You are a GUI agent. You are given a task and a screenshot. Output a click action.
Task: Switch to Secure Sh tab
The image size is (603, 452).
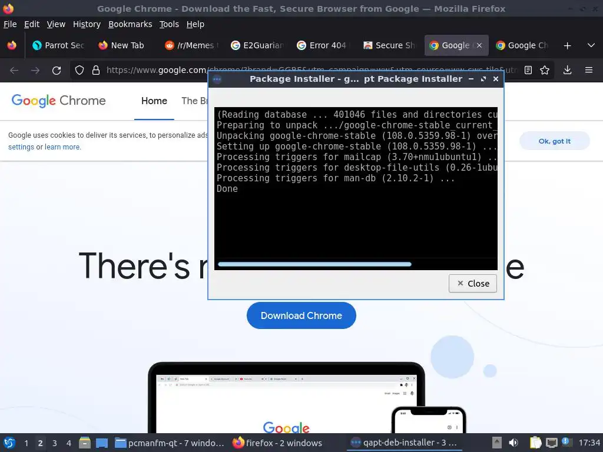pos(390,45)
